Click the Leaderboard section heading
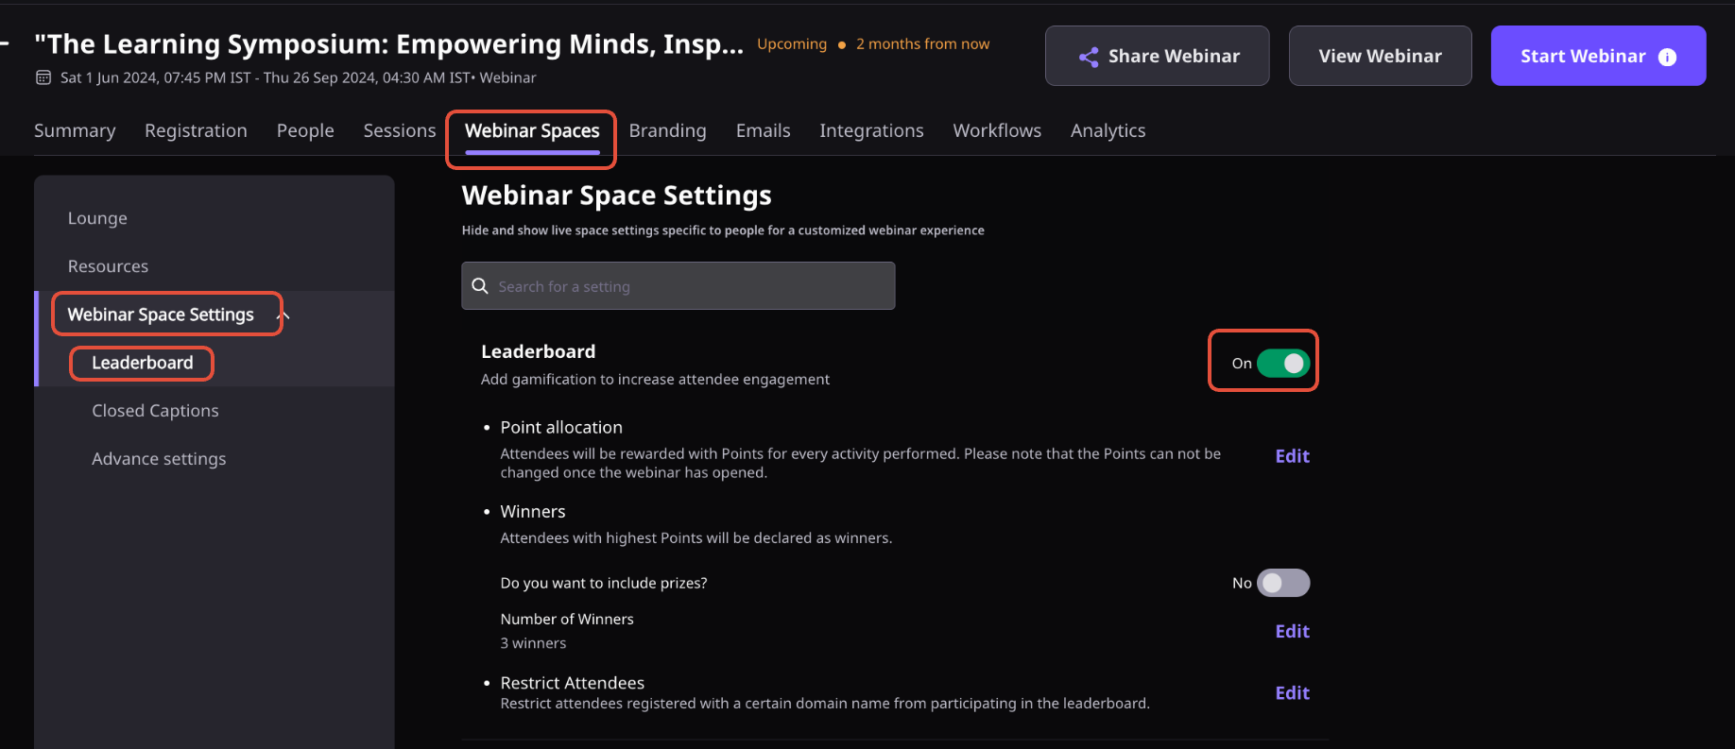Viewport: 1735px width, 749px height. [538, 351]
